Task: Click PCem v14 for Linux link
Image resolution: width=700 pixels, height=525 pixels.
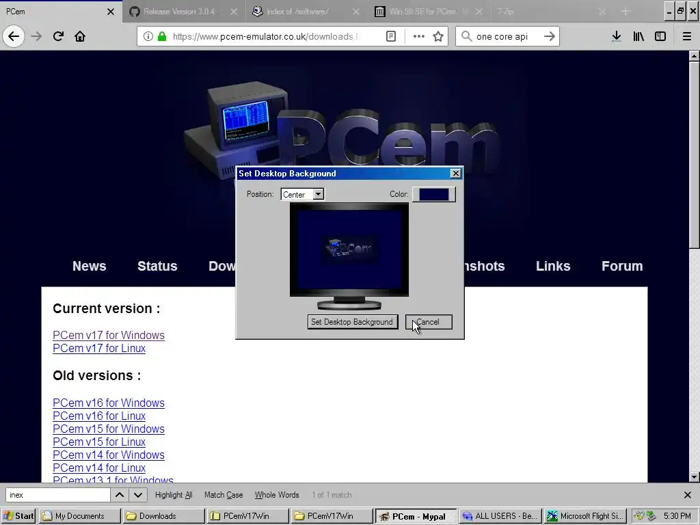Action: [99, 468]
